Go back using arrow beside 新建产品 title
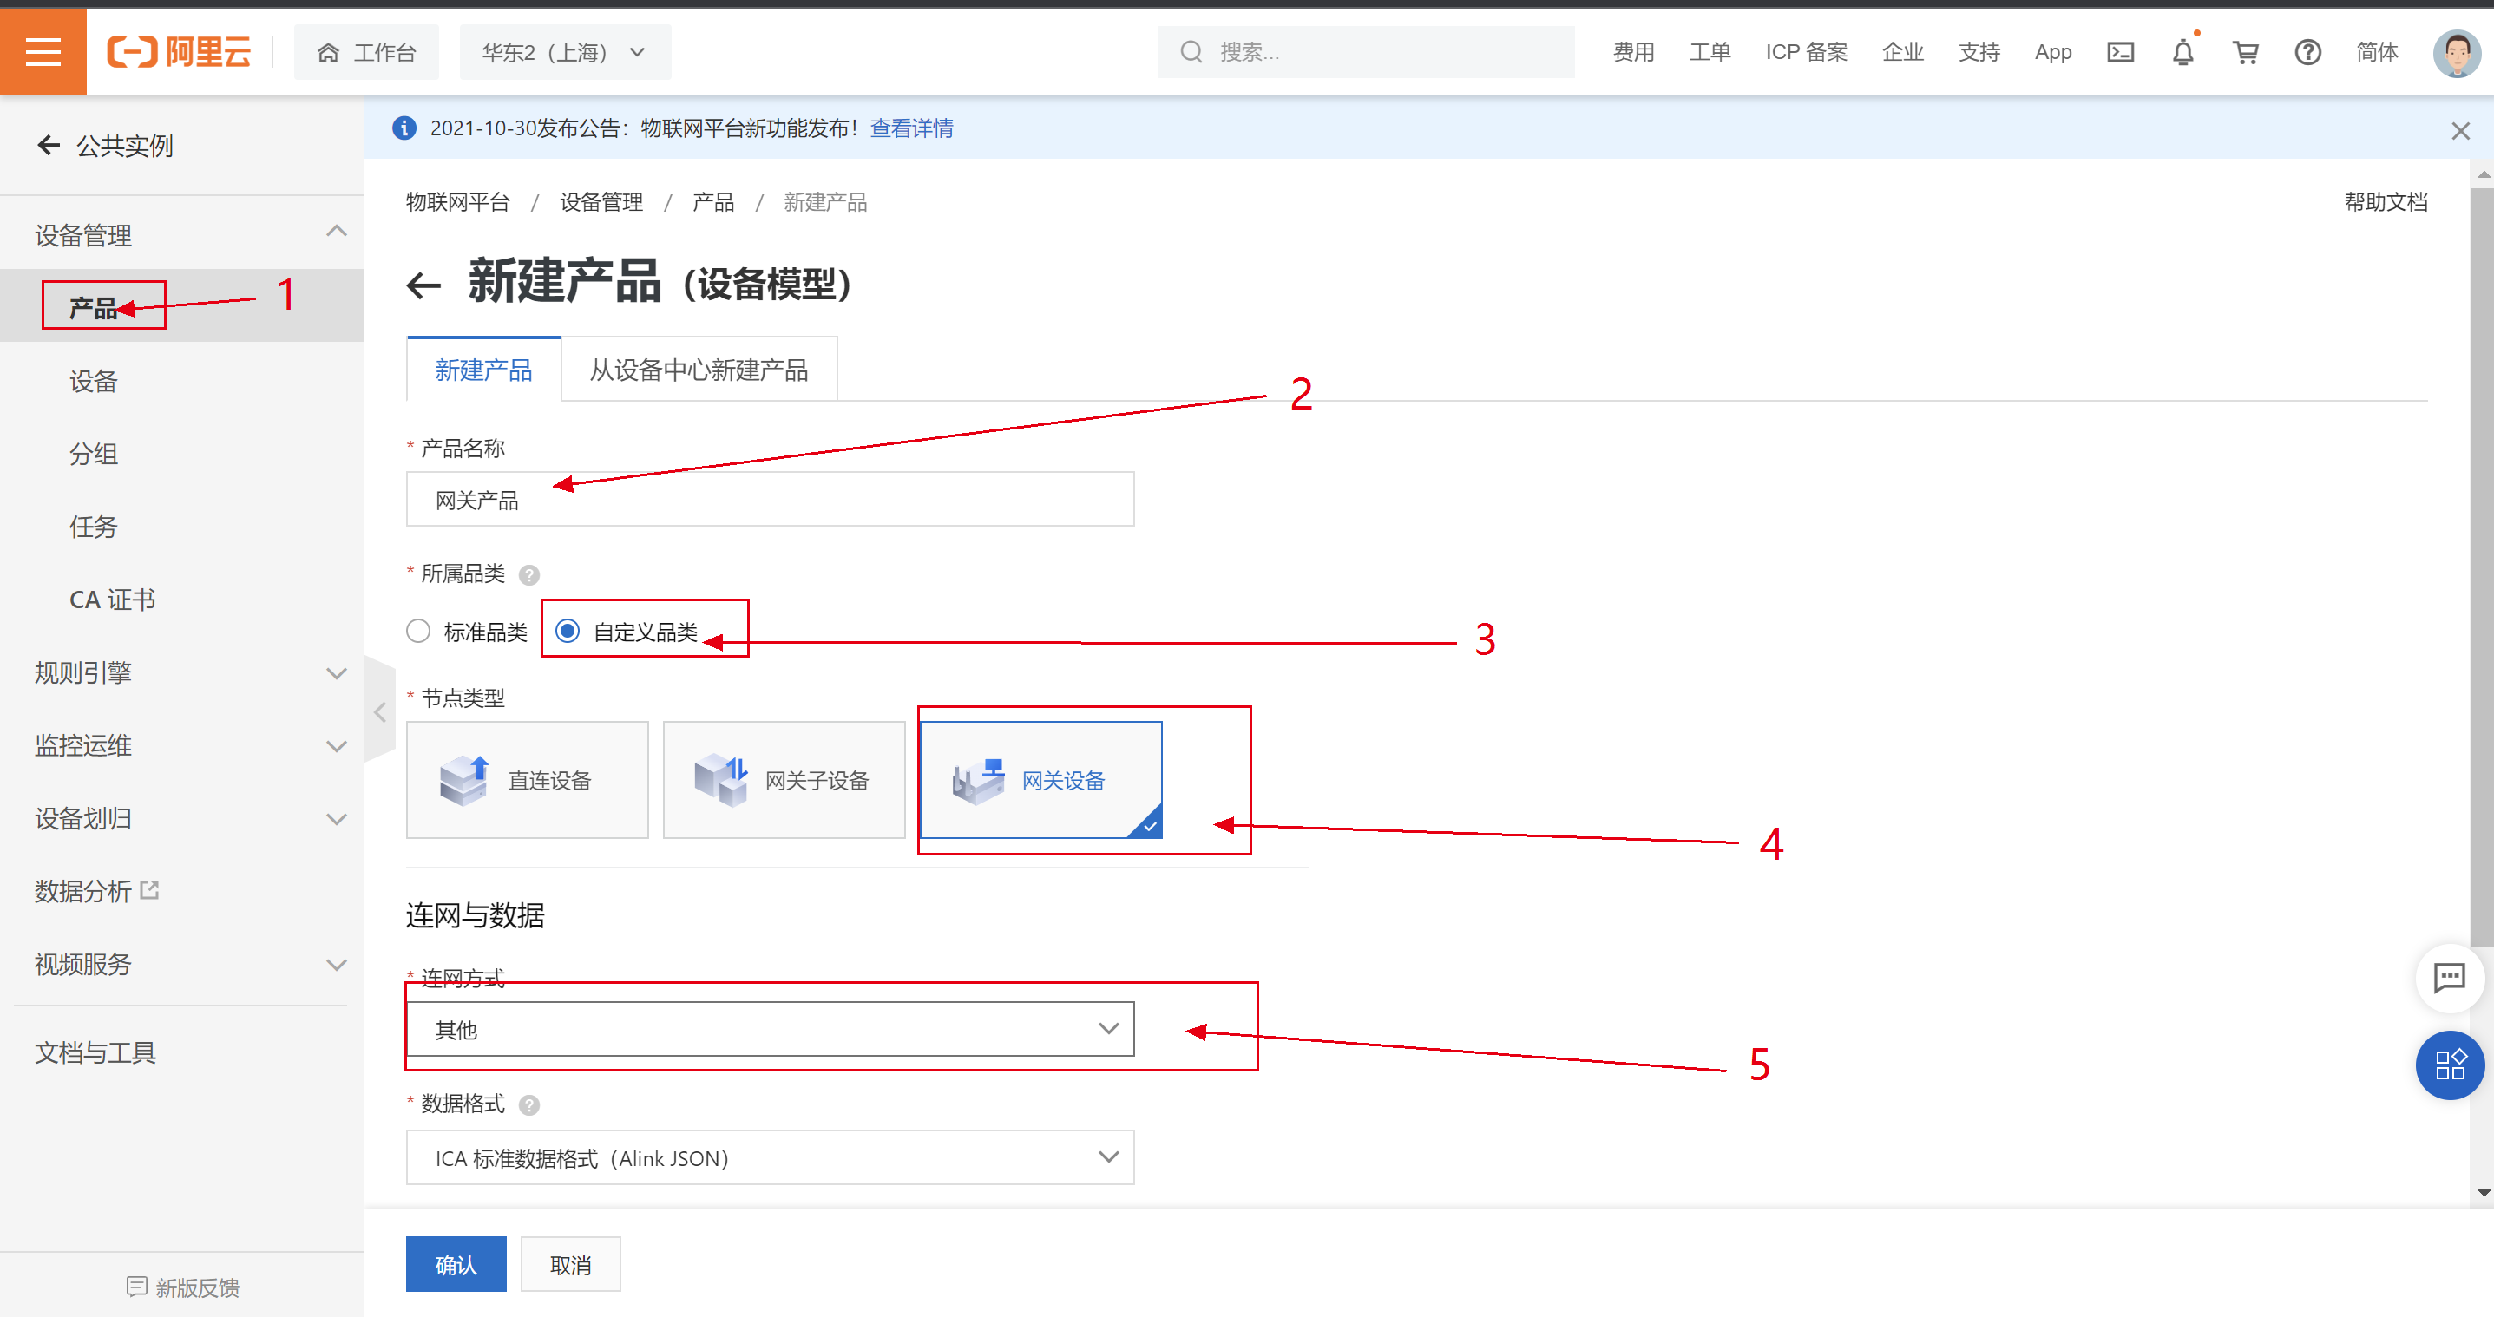This screenshot has width=2494, height=1317. coord(424,285)
